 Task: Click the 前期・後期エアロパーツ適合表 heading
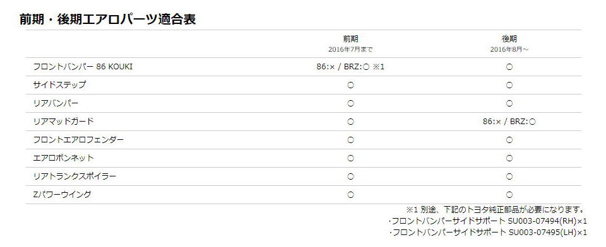tap(107, 20)
